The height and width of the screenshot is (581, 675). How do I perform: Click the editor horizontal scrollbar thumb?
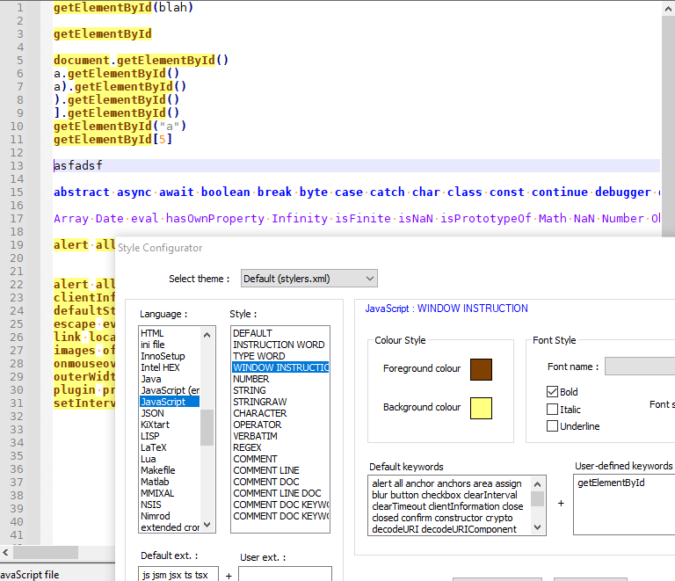[x=46, y=552]
